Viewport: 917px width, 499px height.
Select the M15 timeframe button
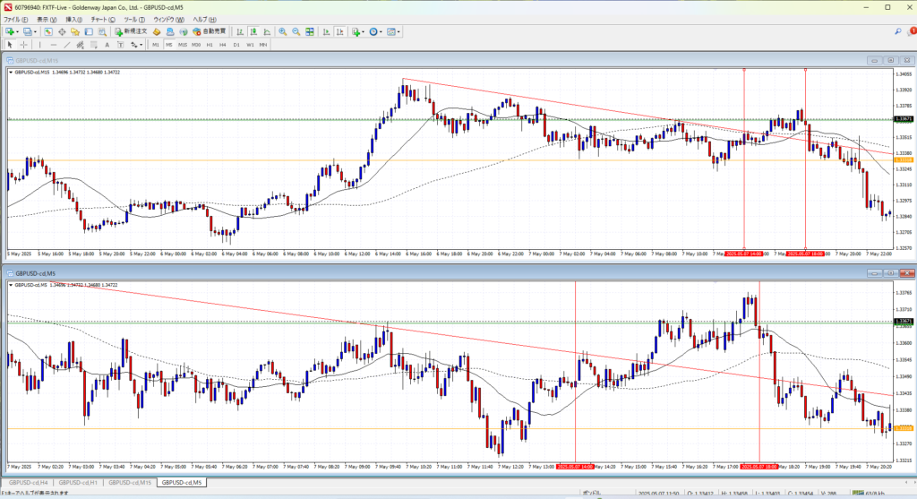click(182, 44)
